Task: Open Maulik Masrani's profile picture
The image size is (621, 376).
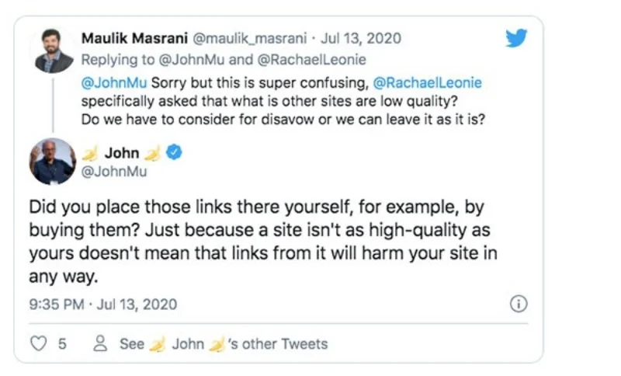Action: (53, 51)
